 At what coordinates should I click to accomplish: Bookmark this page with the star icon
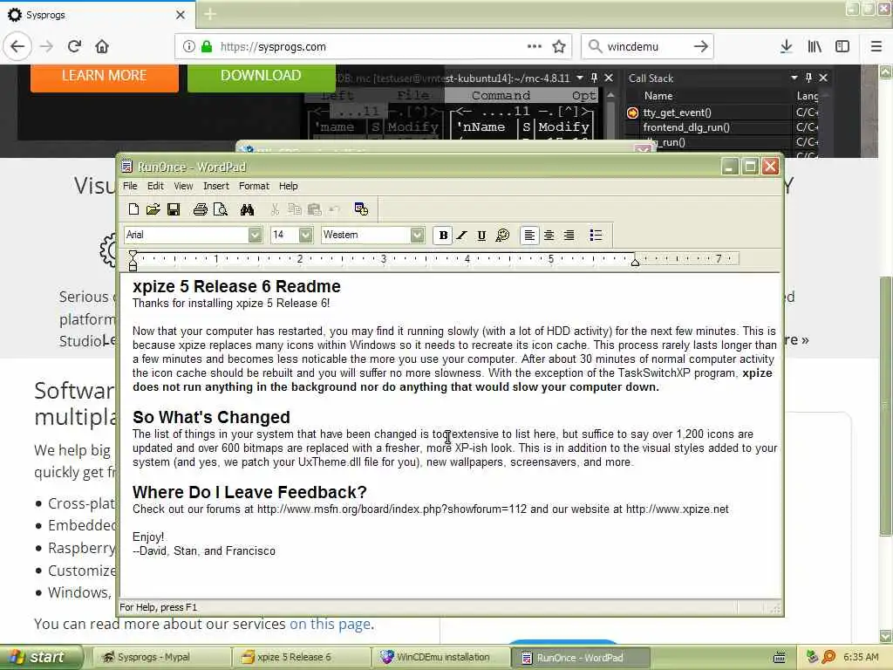point(559,46)
